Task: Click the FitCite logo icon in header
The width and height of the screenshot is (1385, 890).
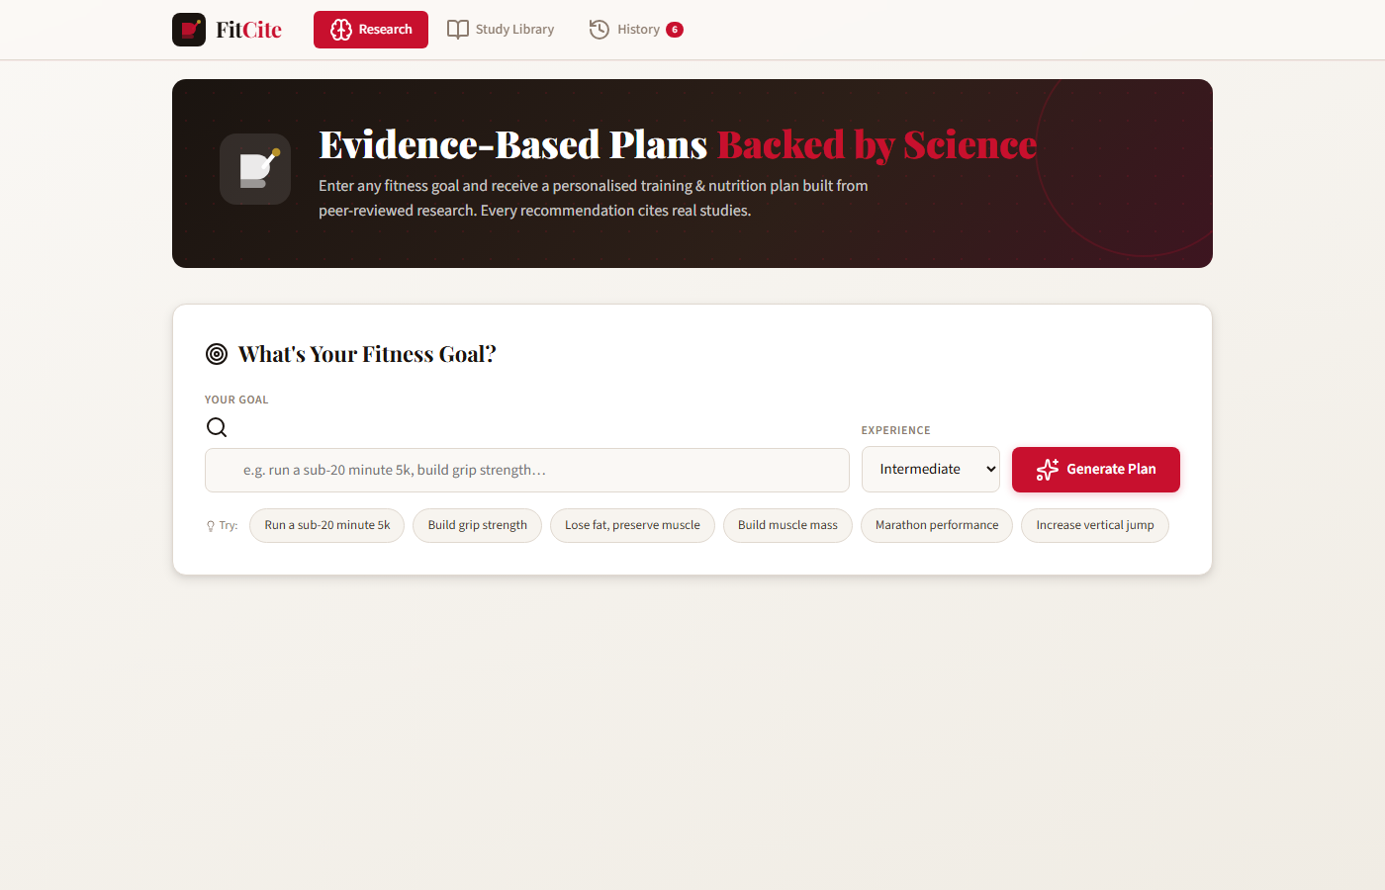Action: (189, 30)
